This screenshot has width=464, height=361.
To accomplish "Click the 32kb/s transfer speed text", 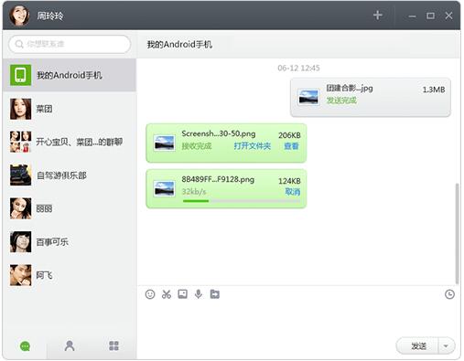I will pyautogui.click(x=194, y=192).
